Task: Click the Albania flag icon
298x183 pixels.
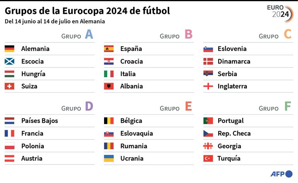Action: click(x=109, y=86)
